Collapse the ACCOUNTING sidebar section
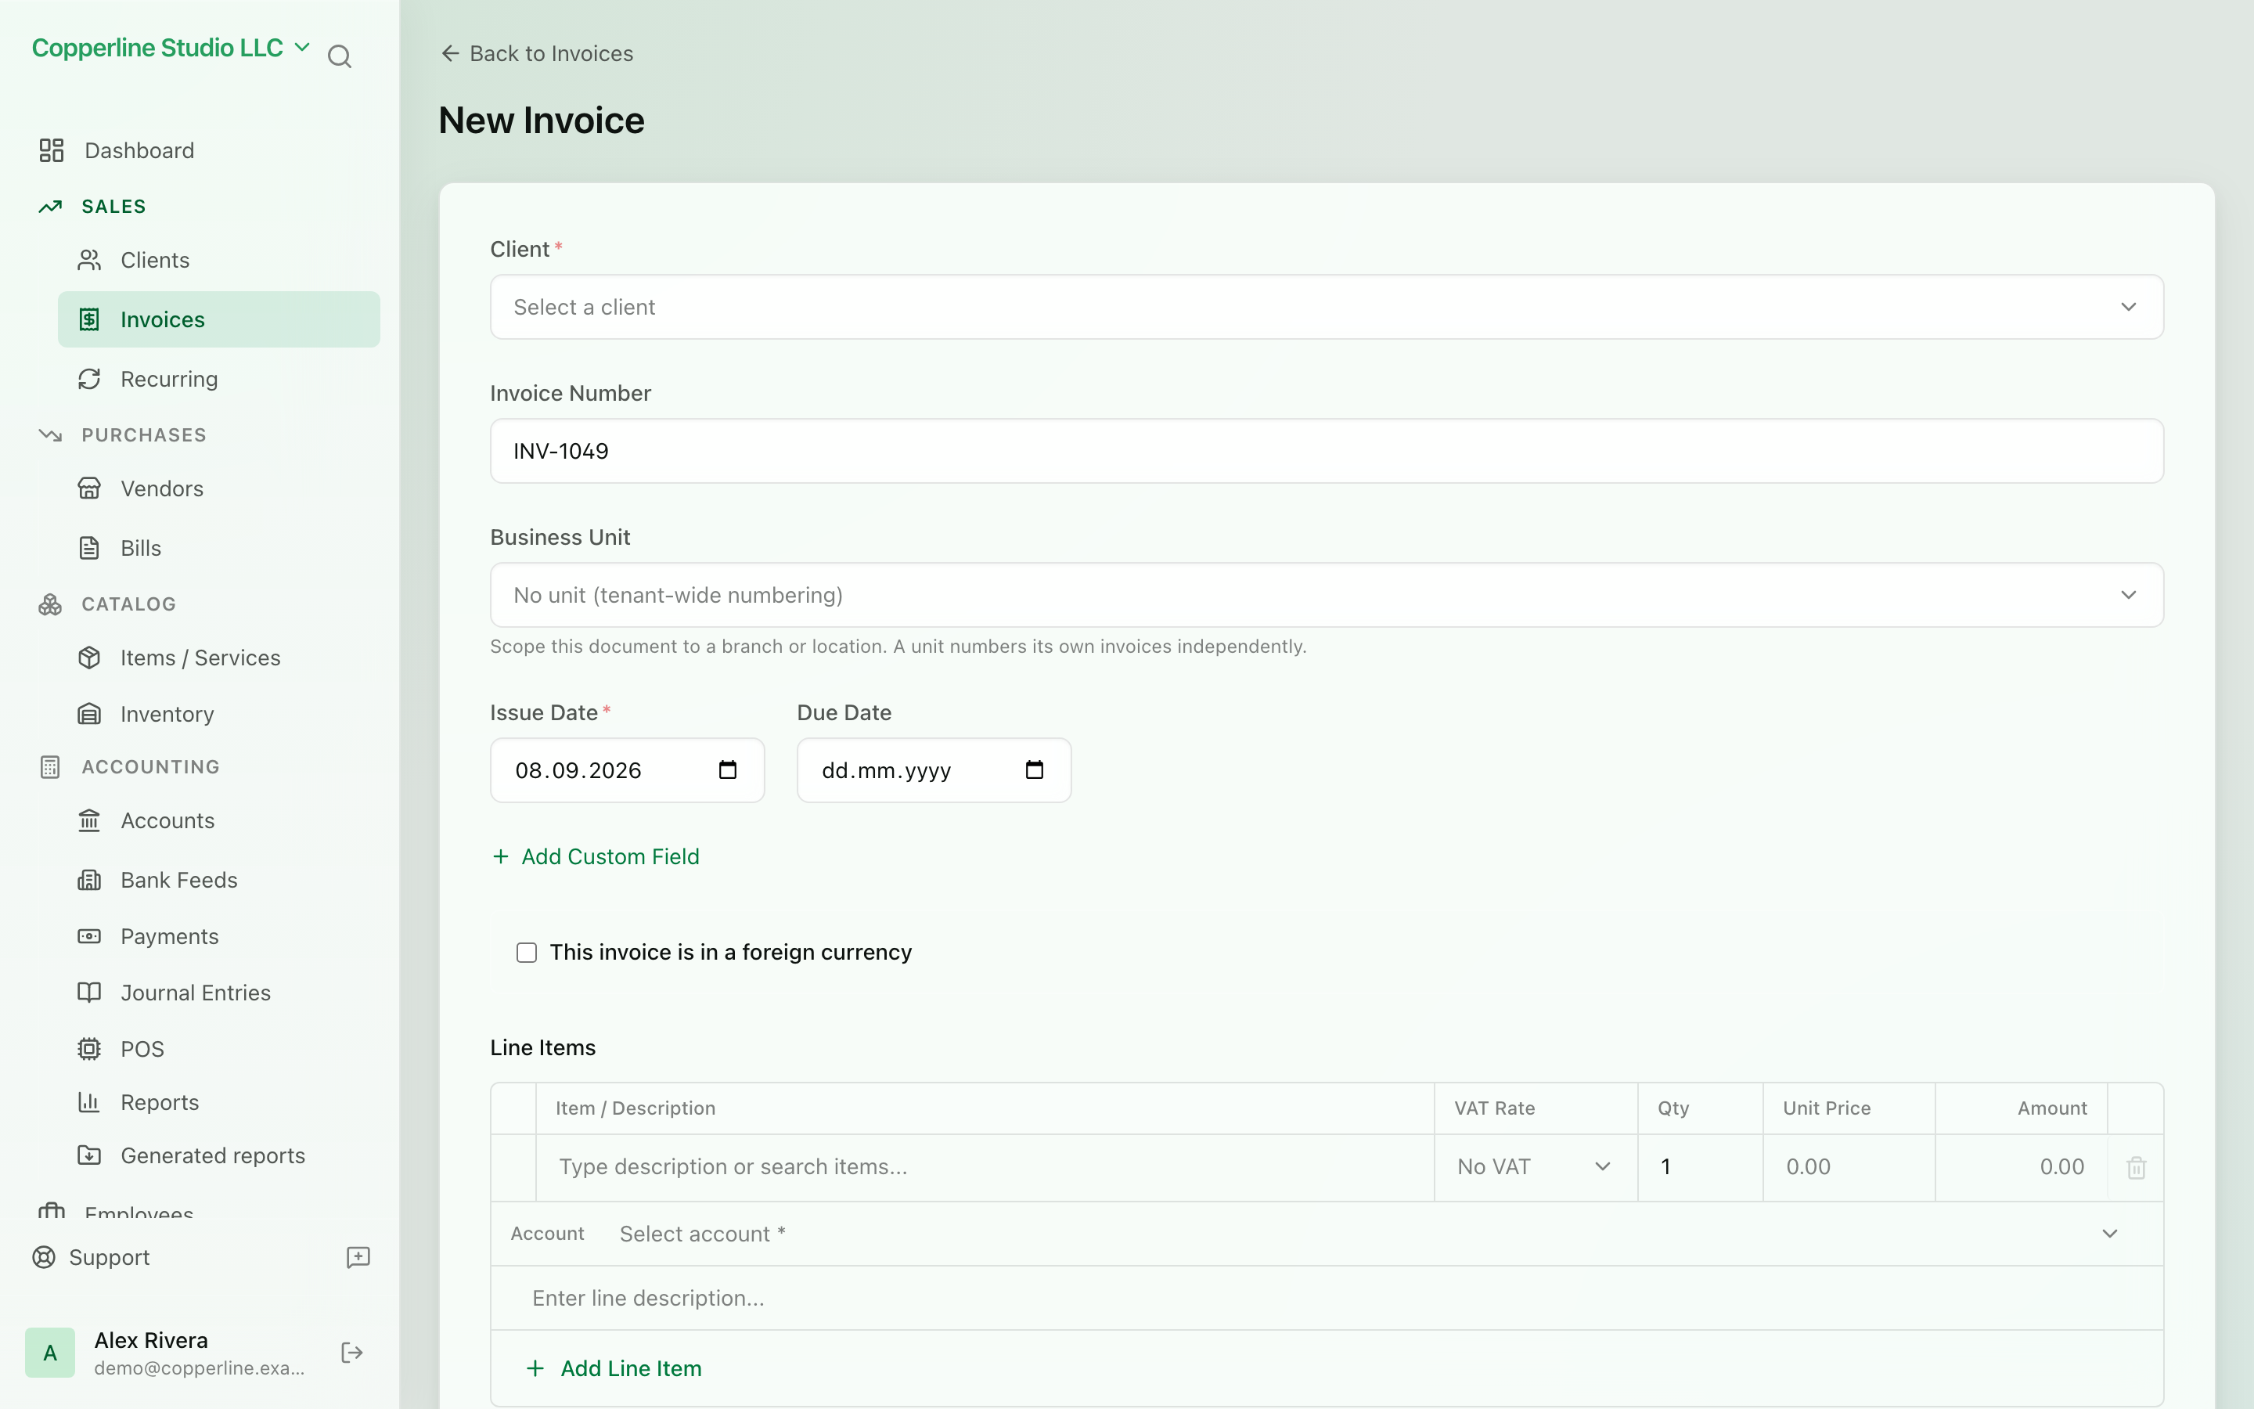 151,767
